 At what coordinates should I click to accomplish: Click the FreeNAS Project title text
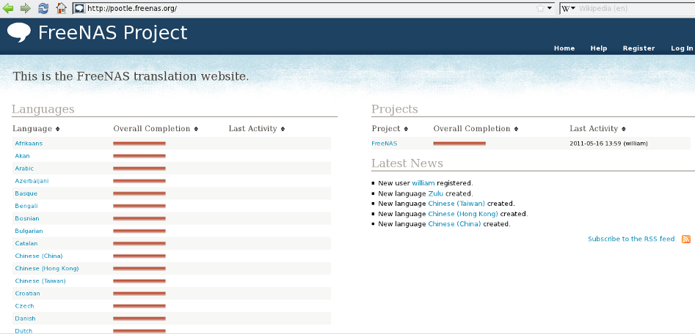[112, 33]
